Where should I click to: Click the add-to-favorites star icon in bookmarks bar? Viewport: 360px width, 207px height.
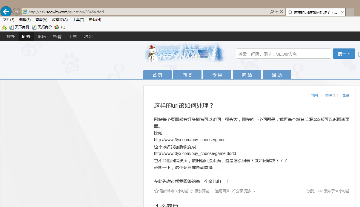4,27
